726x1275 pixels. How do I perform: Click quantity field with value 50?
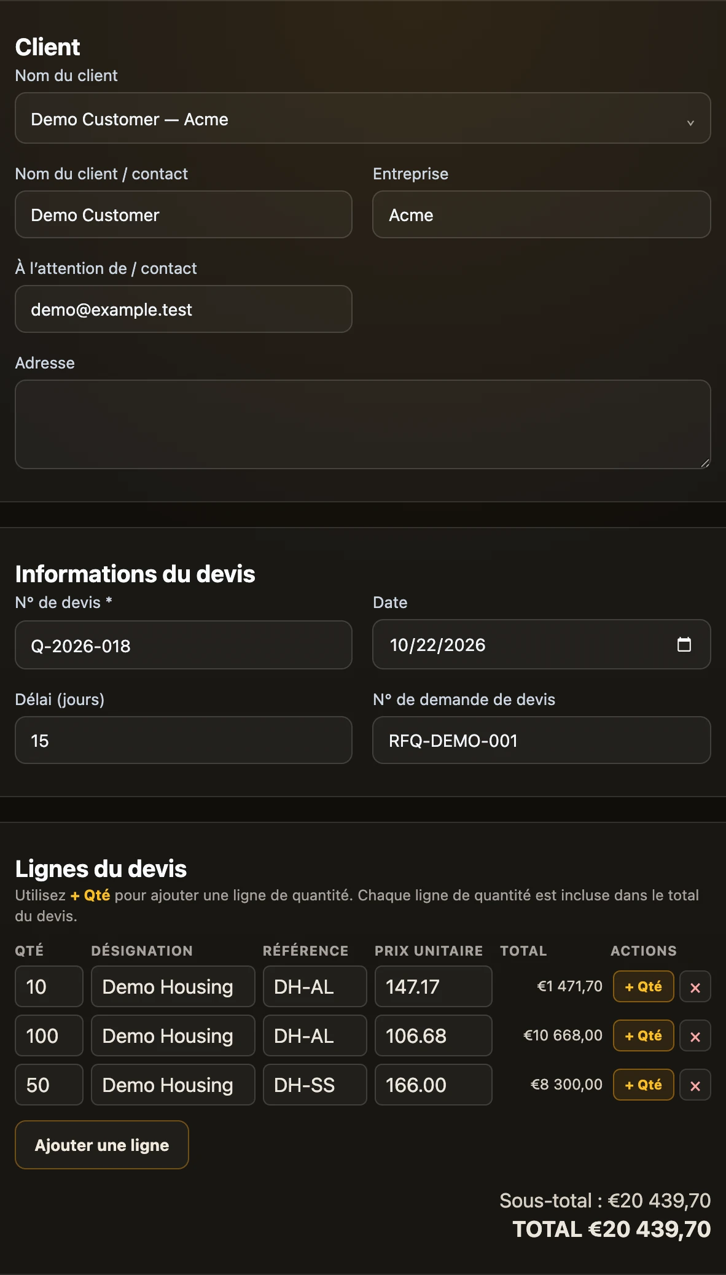(49, 1085)
